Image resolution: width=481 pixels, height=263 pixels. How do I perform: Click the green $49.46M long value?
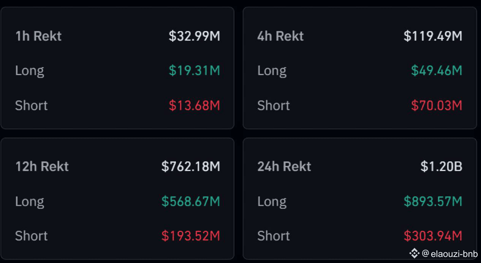click(x=437, y=70)
